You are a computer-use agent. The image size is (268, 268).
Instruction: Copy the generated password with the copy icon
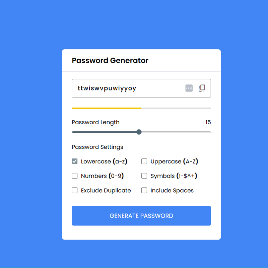pos(202,88)
